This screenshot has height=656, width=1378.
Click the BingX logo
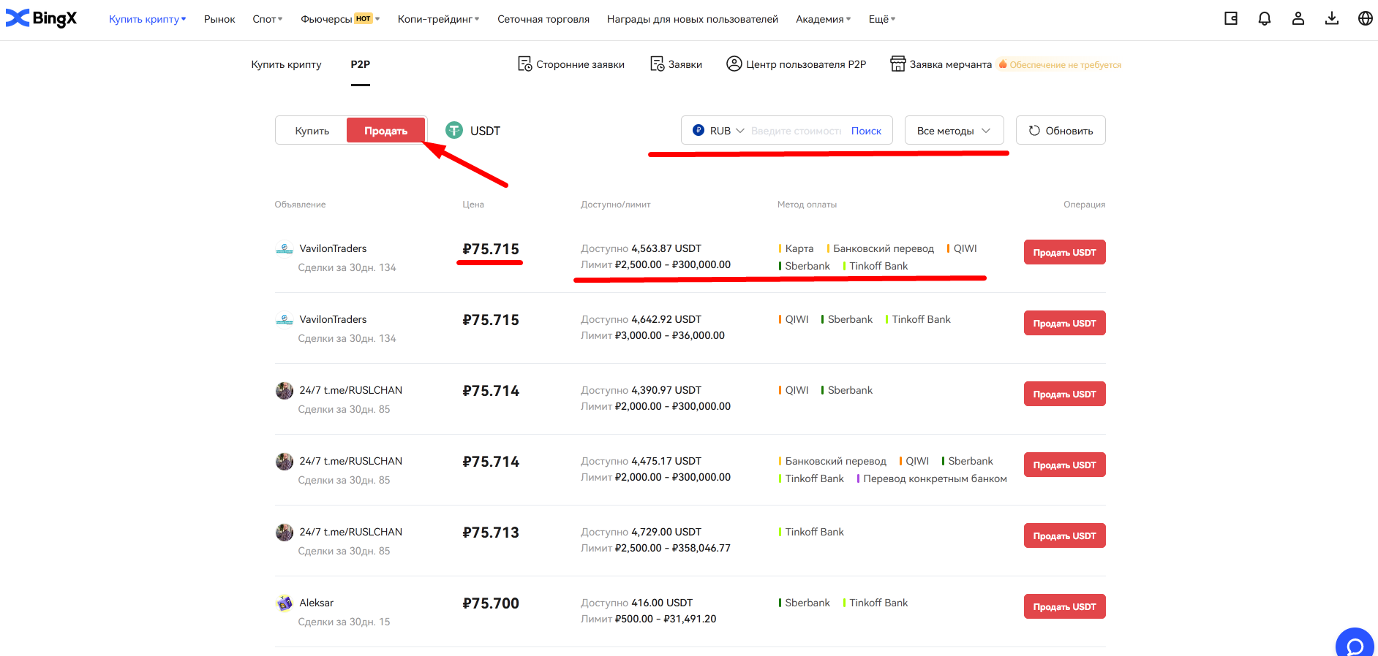(x=42, y=18)
